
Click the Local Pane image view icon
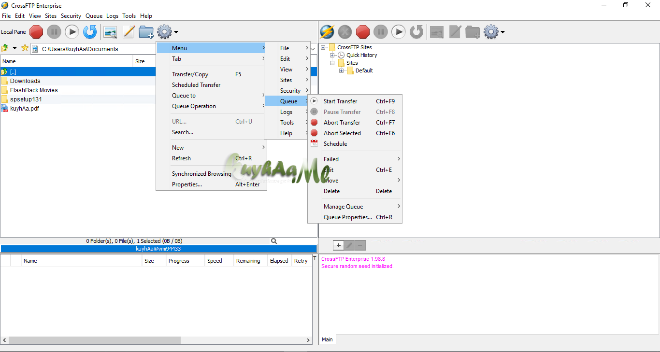pyautogui.click(x=110, y=32)
